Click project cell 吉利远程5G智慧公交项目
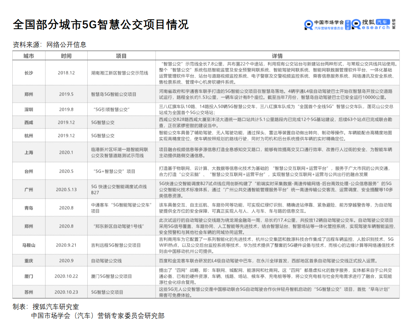The image size is (411, 327). [x=116, y=245]
